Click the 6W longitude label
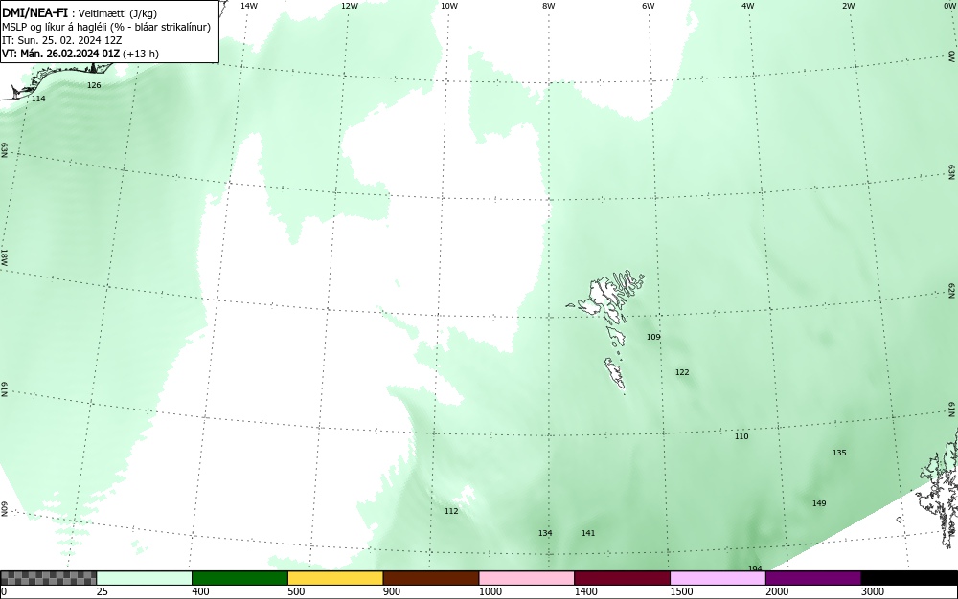 [649, 6]
